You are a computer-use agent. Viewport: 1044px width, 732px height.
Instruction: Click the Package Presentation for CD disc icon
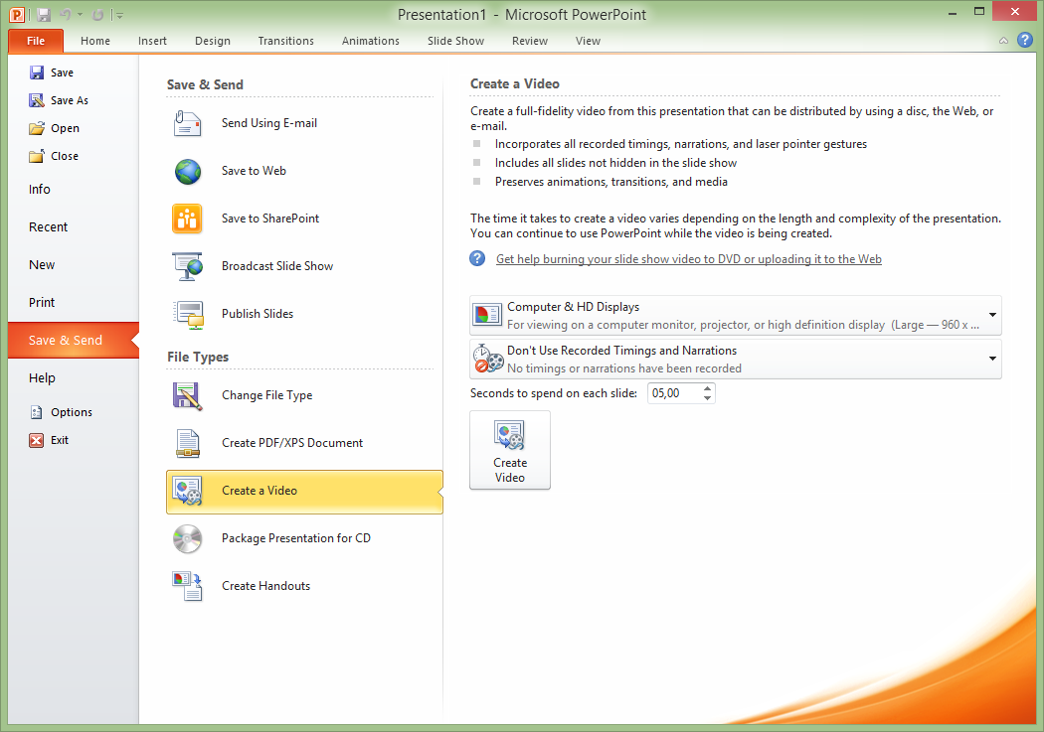(x=188, y=538)
